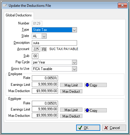This screenshot has width=130, height=135.
Task: Click the green checkmark OK button
Action: pyautogui.click(x=88, y=128)
